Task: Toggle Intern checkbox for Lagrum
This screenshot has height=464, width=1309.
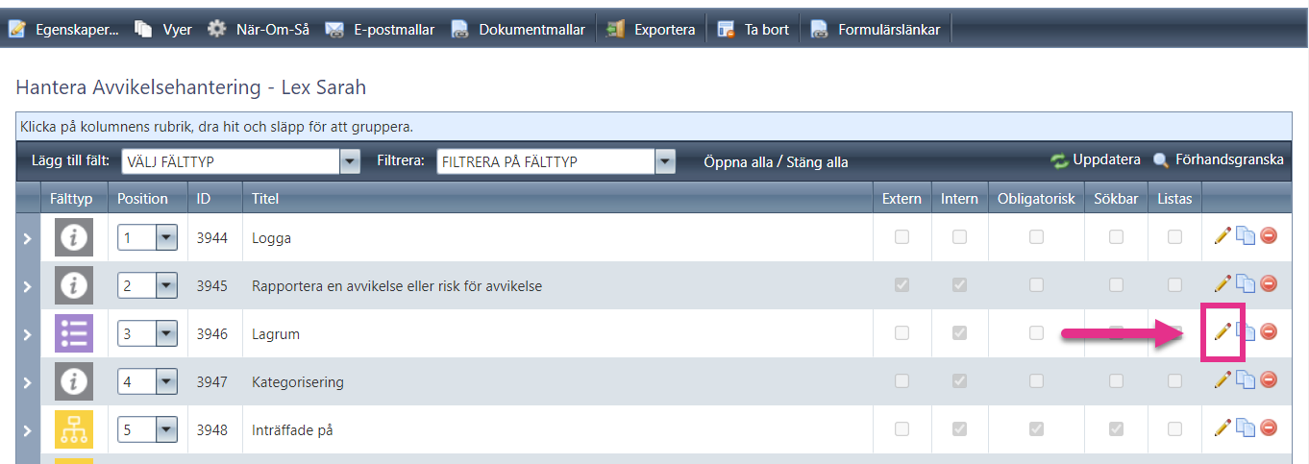Action: pyautogui.click(x=959, y=333)
